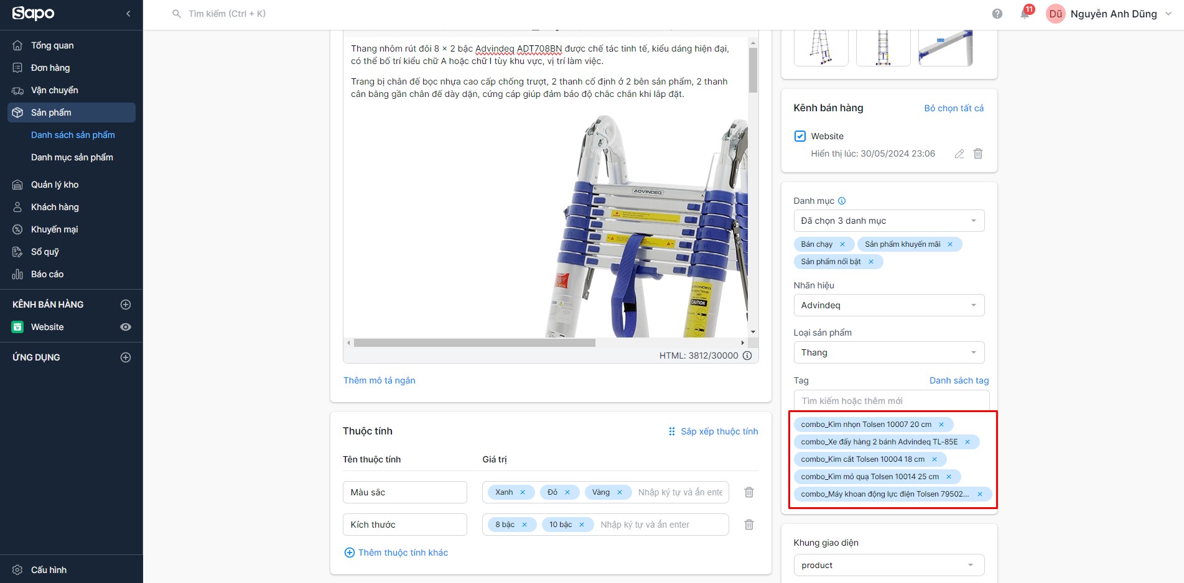The height and width of the screenshot is (583, 1184).
Task: Click the Kích thước attribute name field
Action: pyautogui.click(x=405, y=525)
